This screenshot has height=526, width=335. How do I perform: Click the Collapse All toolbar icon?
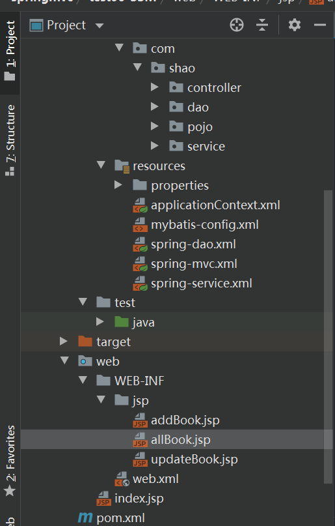[x=262, y=25]
